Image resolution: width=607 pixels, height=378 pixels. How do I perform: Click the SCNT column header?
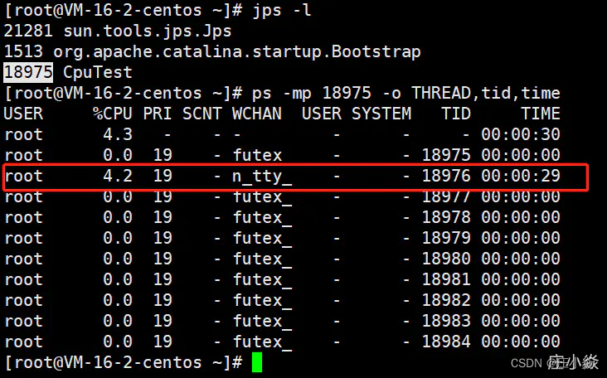(202, 114)
